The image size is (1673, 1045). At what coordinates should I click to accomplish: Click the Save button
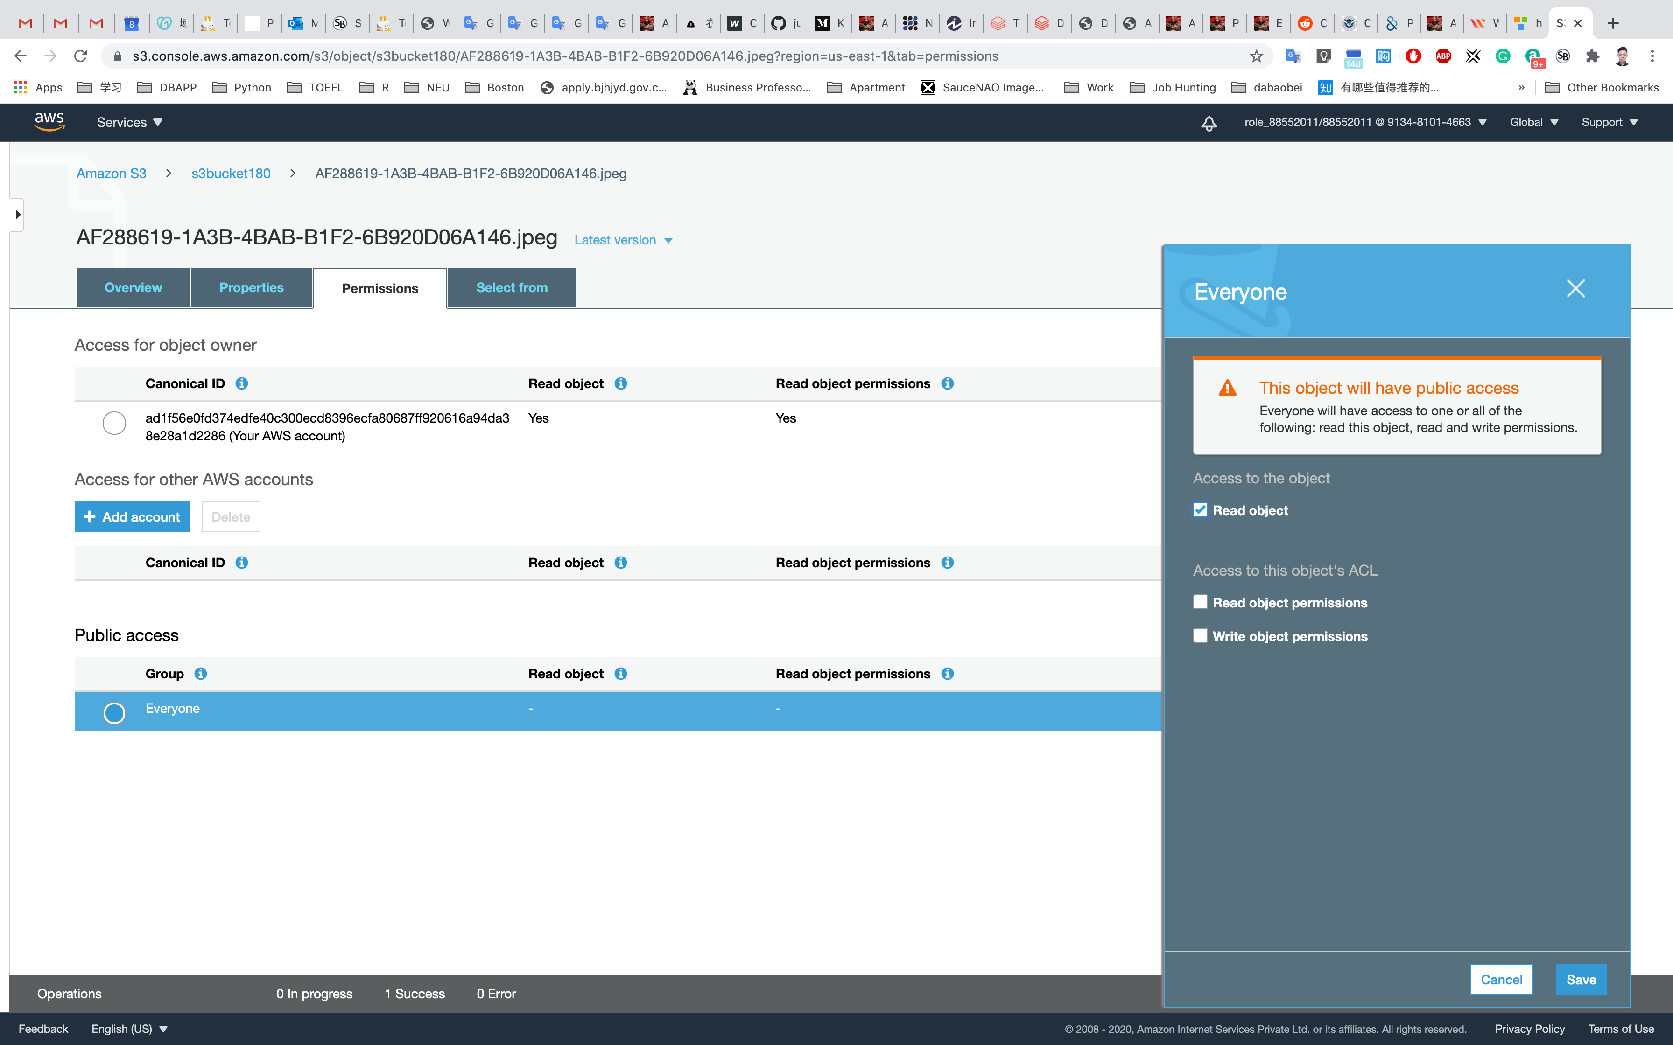tap(1581, 979)
